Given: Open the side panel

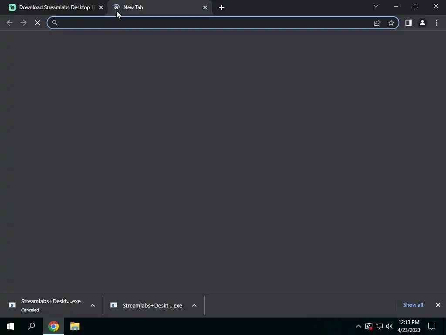Looking at the screenshot, I should pyautogui.click(x=409, y=23).
